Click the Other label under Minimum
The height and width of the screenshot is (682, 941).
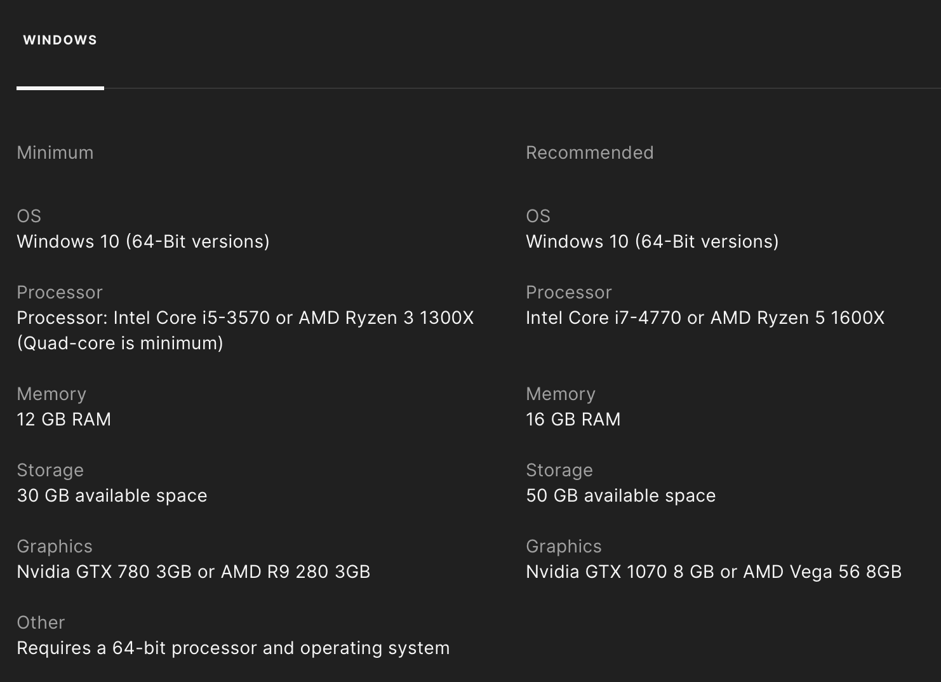[x=41, y=622]
